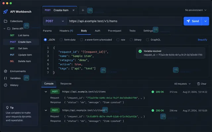
Task: Open Collections folder icon in sidebar
Action: pos(6,21)
